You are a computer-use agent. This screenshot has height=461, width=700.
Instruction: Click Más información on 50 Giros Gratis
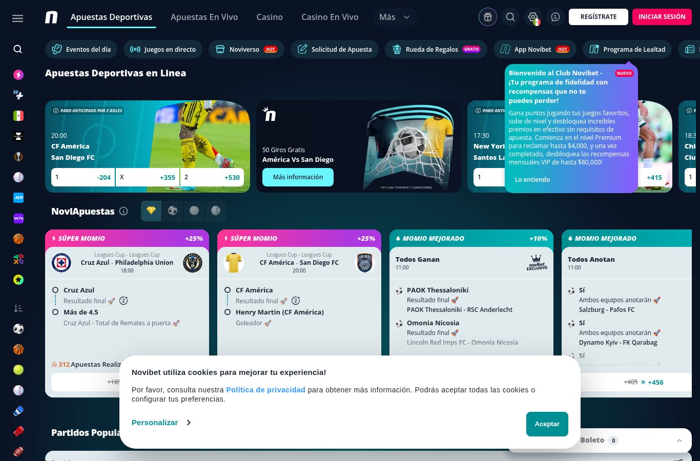(x=298, y=177)
